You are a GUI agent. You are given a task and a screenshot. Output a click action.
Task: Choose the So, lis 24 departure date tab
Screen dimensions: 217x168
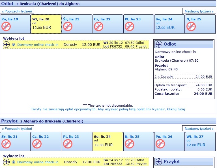(169, 24)
